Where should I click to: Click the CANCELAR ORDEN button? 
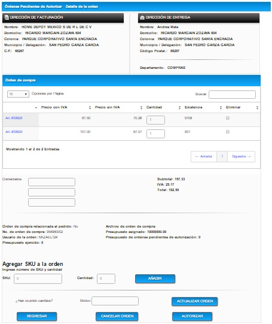pyautogui.click(x=117, y=316)
